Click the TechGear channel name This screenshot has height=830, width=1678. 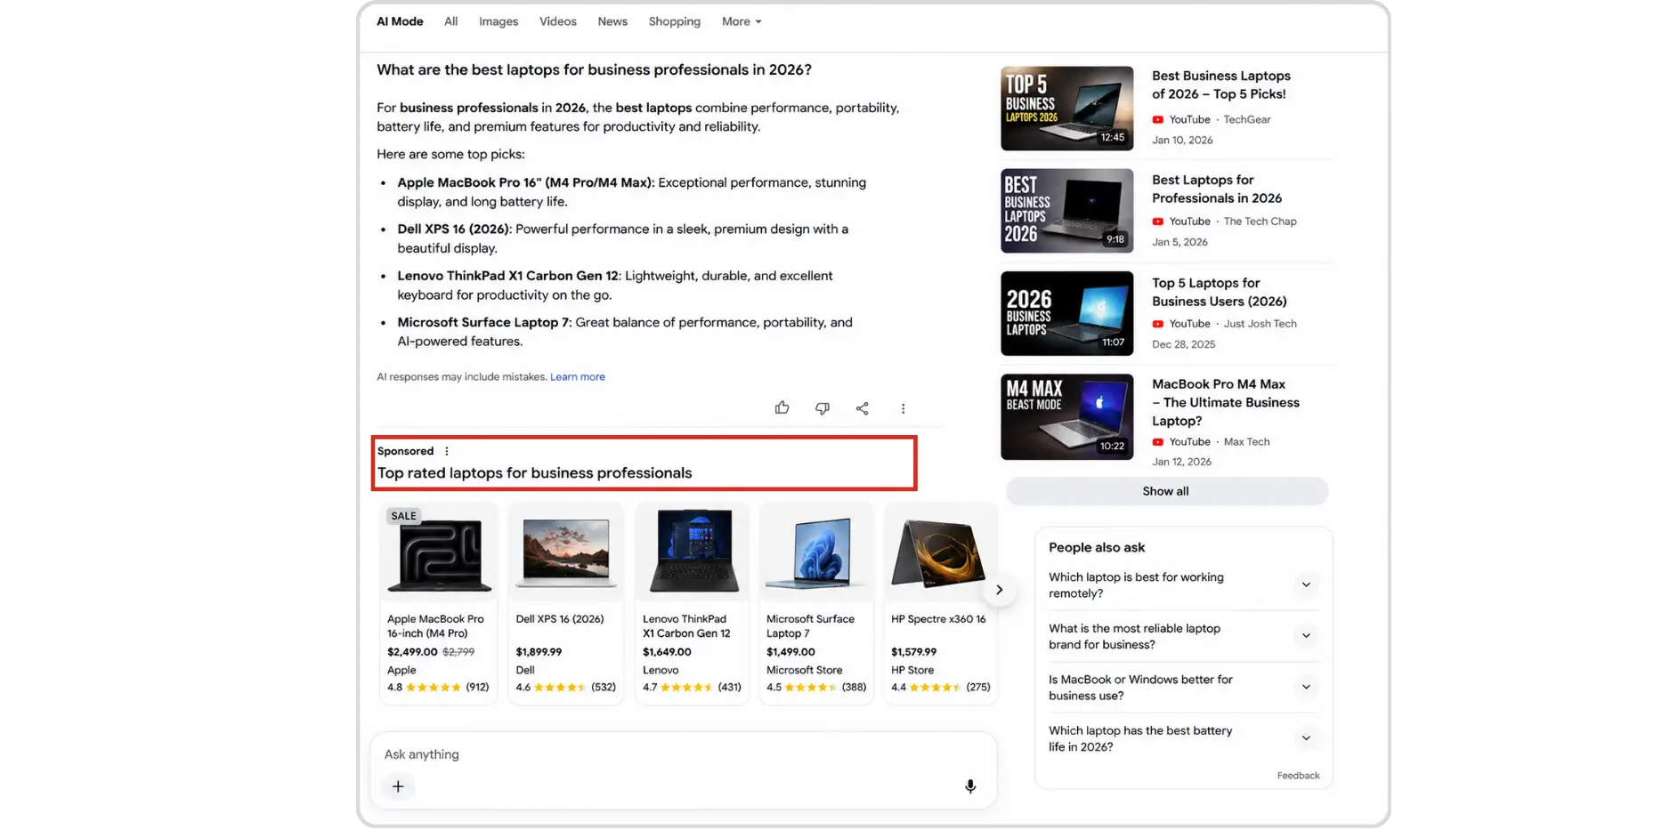coord(1246,119)
